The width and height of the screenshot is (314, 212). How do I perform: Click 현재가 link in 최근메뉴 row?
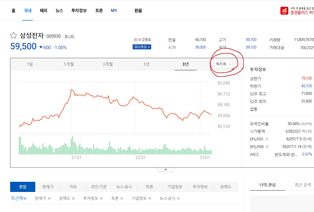pyautogui.click(x=40, y=198)
